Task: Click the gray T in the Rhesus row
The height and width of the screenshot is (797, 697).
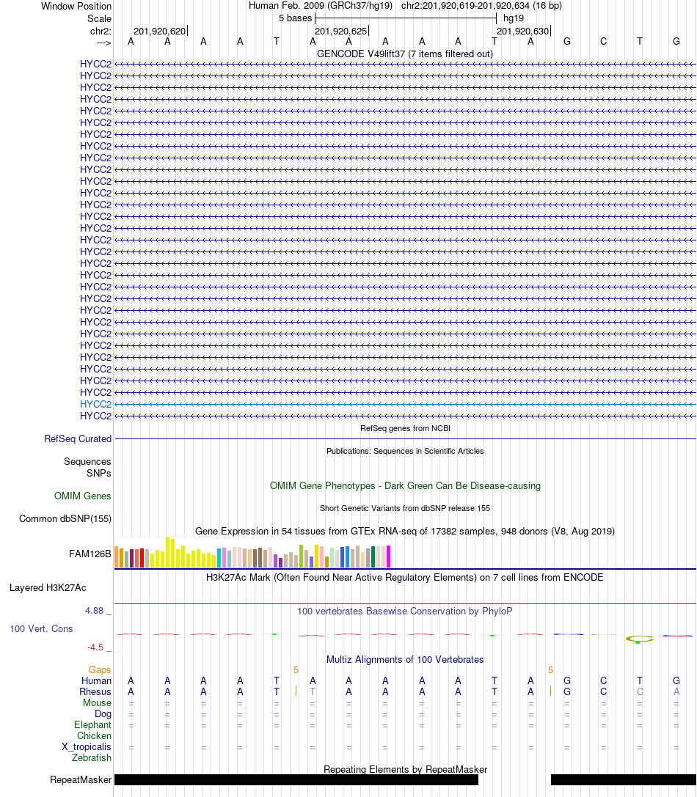Action: [313, 691]
